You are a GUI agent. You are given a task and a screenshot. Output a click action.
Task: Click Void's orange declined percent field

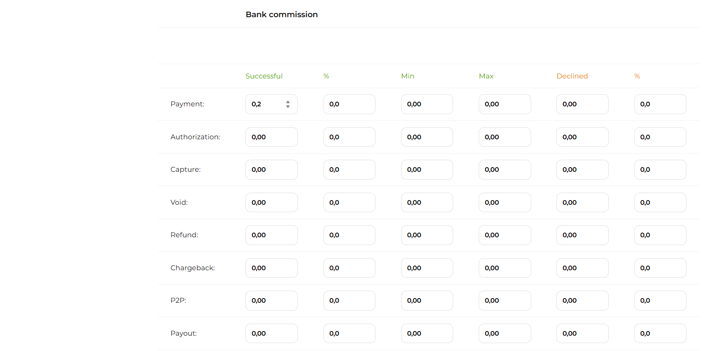point(660,202)
